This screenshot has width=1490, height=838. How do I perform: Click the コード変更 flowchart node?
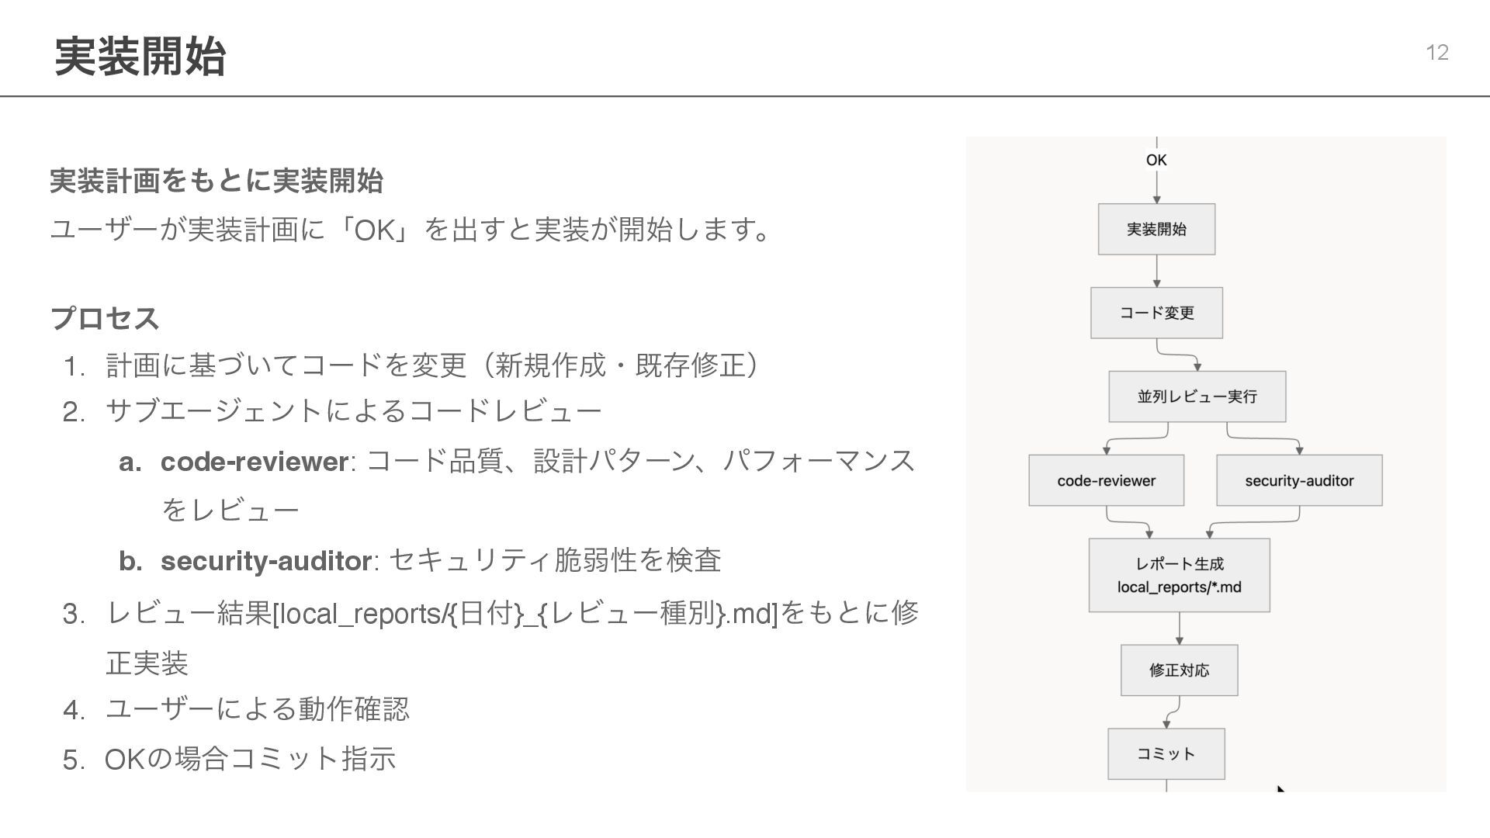click(x=1156, y=313)
